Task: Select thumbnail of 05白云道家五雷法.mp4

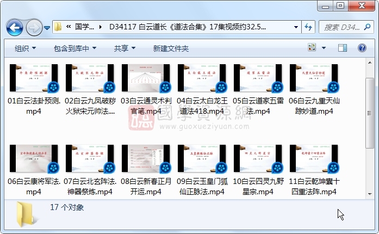Action: 258,78
